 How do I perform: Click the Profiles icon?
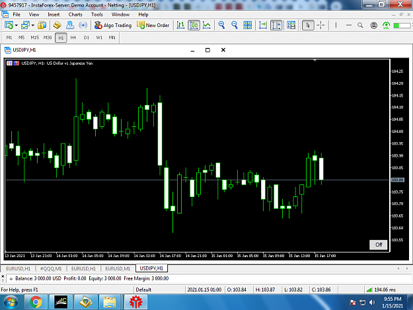tap(25, 25)
